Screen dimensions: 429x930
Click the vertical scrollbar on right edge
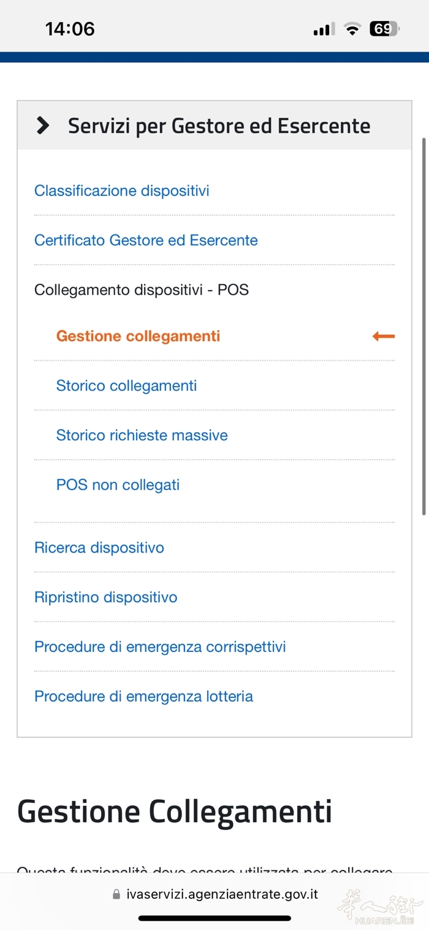coord(423,325)
